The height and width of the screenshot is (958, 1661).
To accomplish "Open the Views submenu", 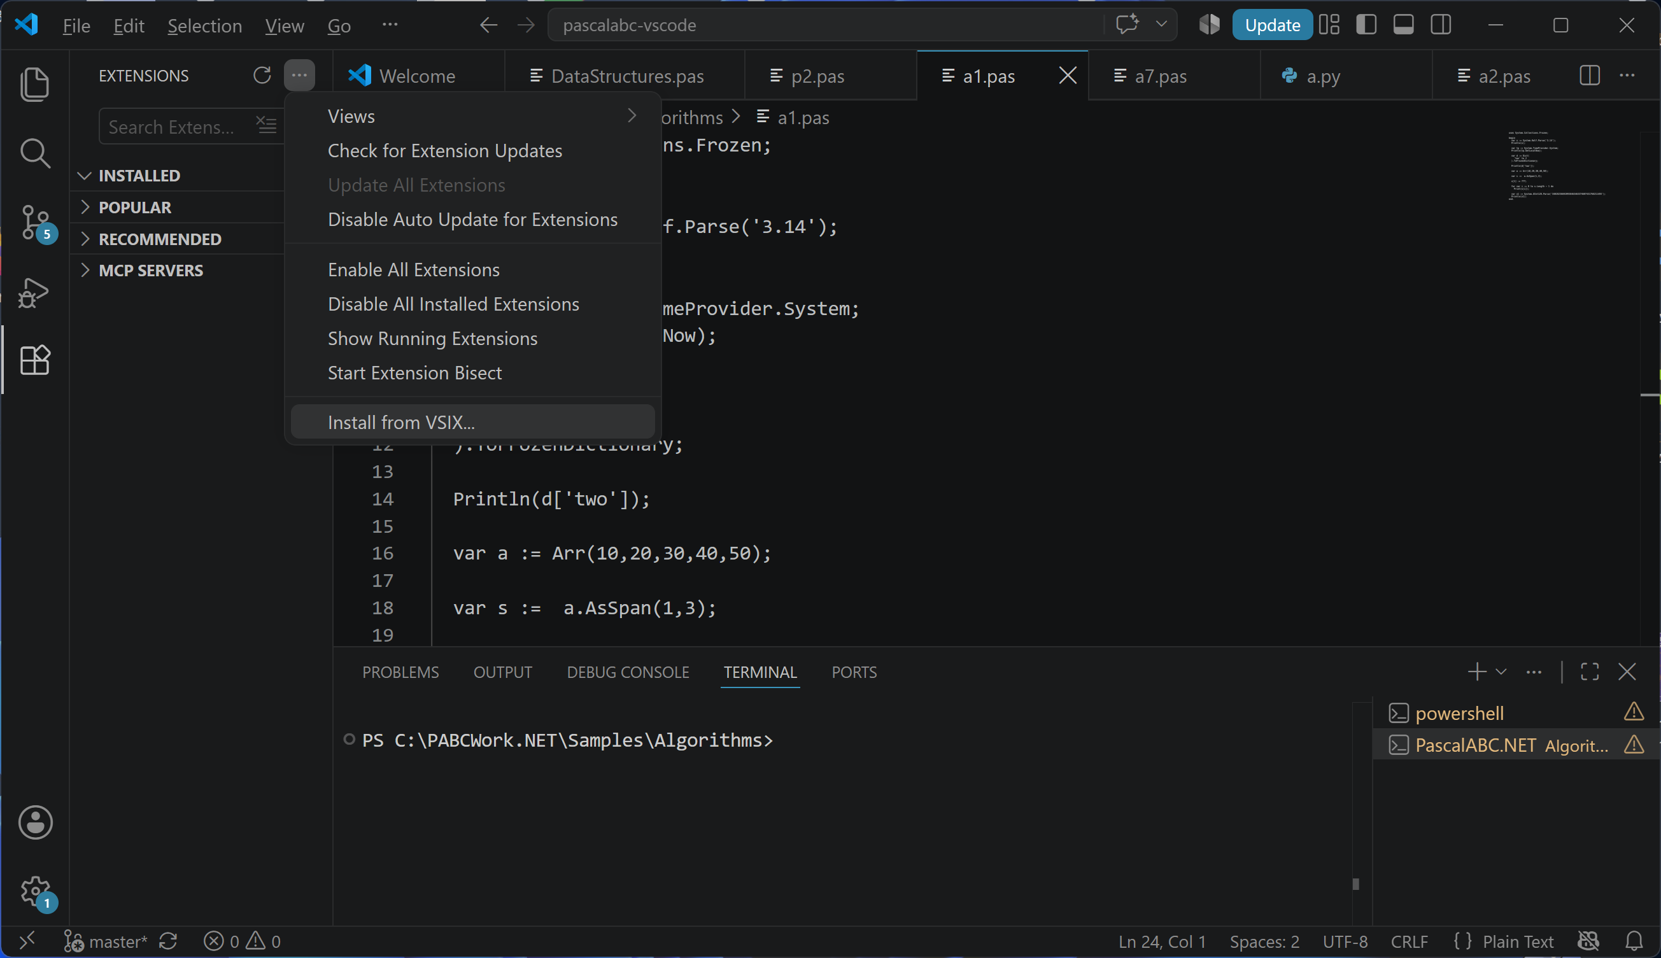I will tap(472, 116).
